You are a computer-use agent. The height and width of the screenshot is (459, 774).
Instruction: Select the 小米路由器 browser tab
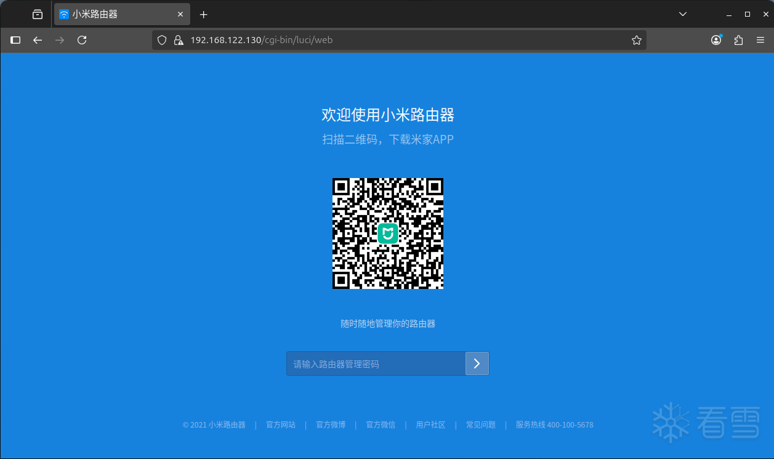coord(122,14)
